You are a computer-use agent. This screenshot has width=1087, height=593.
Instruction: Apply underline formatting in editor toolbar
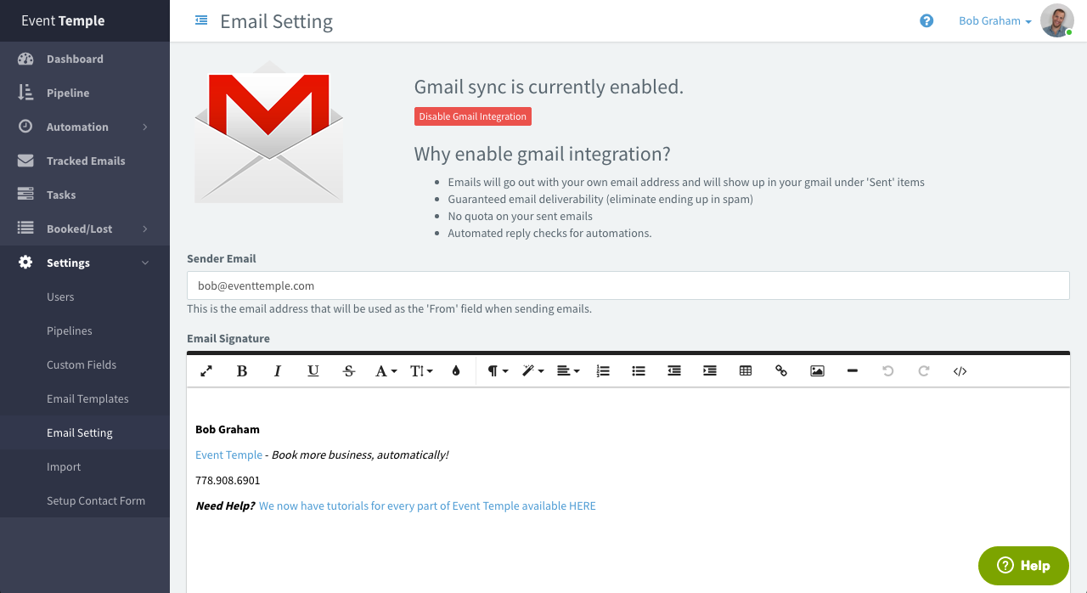click(x=313, y=371)
